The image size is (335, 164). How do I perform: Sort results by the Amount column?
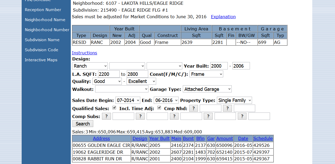point(224,138)
